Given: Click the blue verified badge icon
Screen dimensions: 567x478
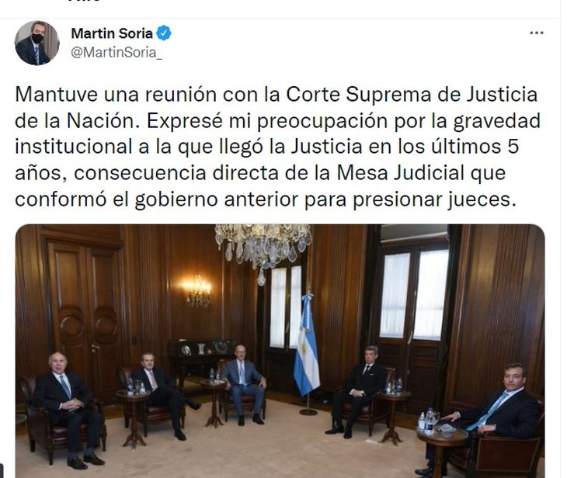Looking at the screenshot, I should (164, 33).
